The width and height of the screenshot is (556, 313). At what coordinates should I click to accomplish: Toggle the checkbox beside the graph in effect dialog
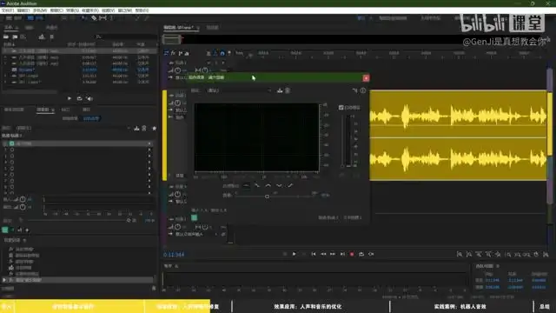tap(341, 107)
